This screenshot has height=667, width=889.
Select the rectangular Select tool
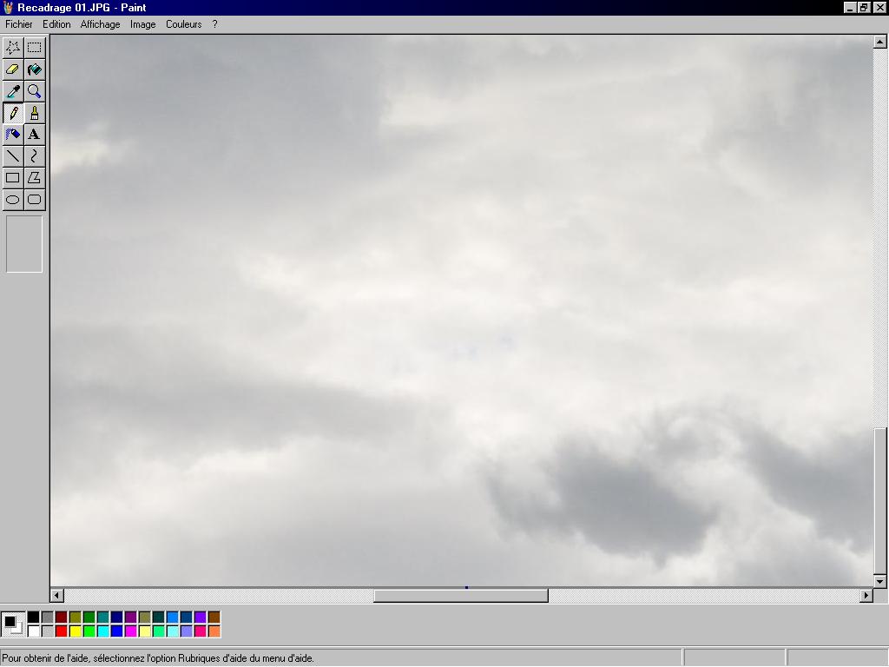point(34,48)
